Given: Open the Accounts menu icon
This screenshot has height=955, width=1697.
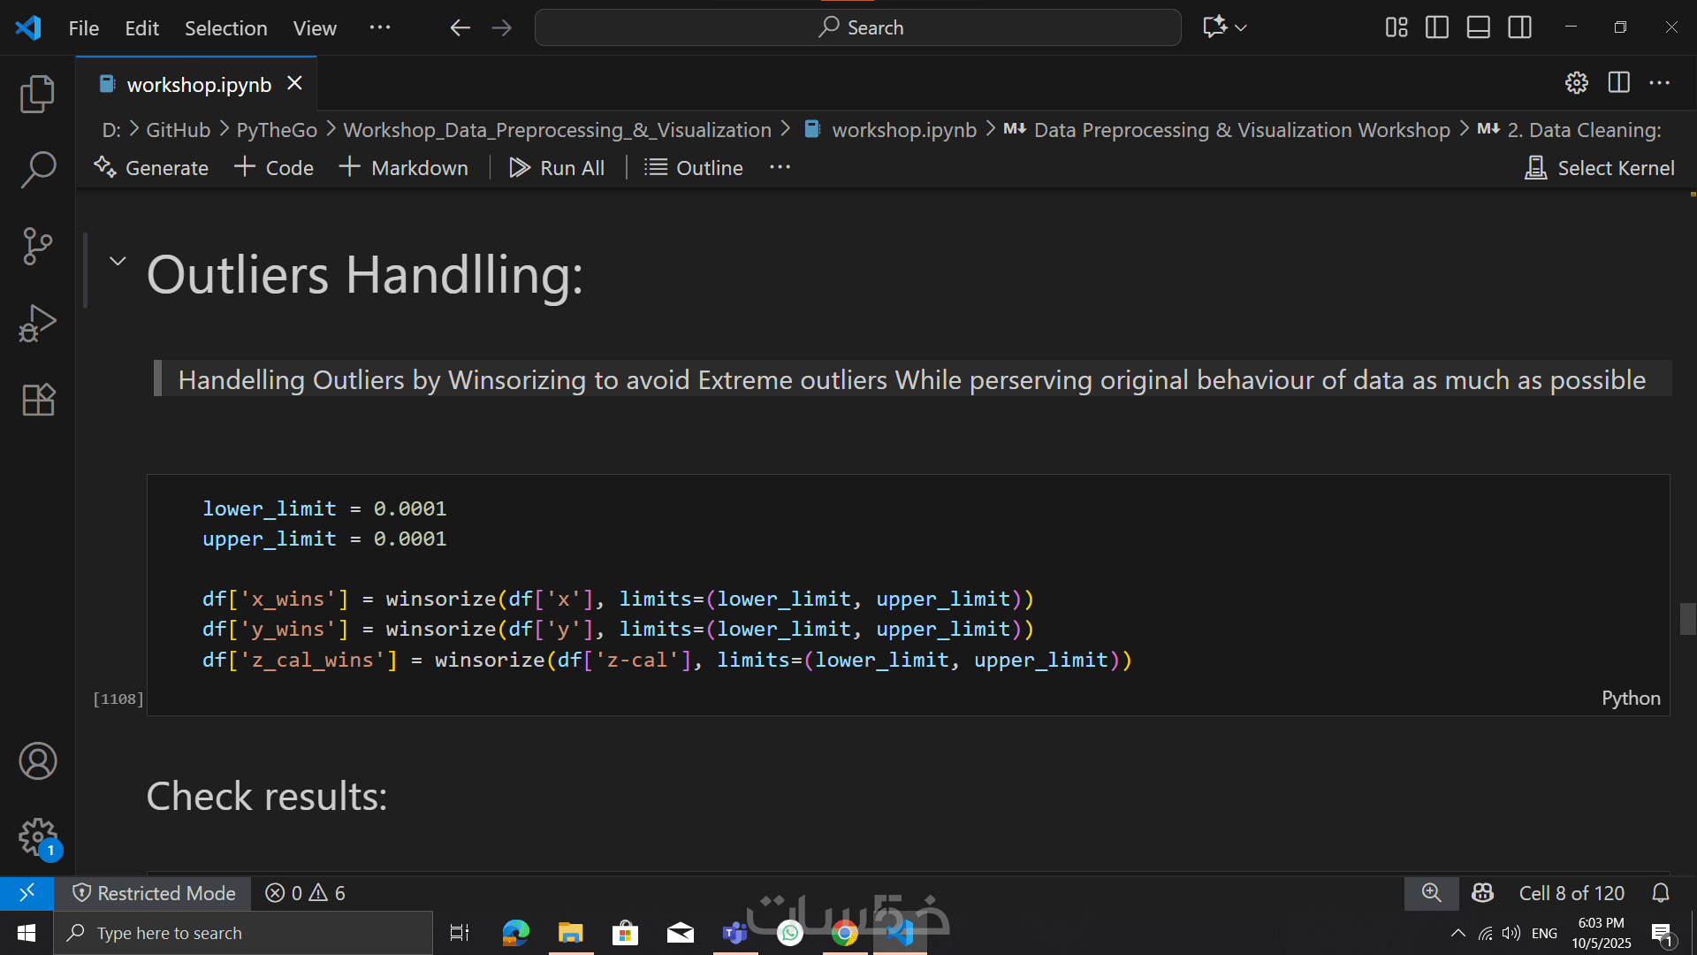Looking at the screenshot, I should [37, 761].
